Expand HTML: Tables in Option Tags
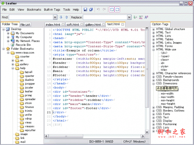Screen dimensions: 194x145 pyautogui.click(x=153, y=39)
